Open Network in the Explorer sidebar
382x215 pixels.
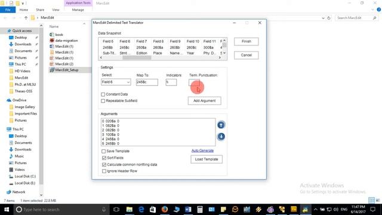point(19,192)
